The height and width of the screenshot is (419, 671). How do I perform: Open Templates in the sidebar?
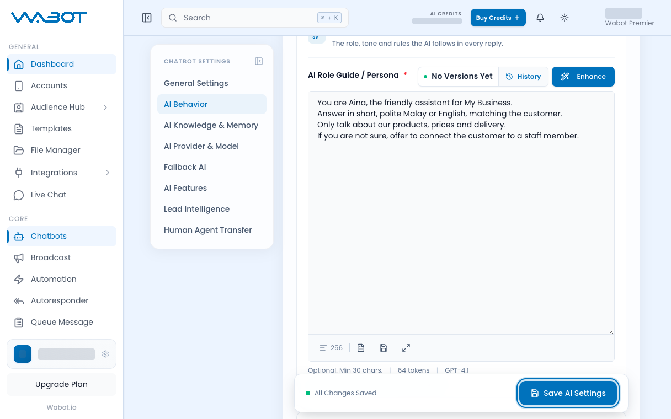point(62,128)
